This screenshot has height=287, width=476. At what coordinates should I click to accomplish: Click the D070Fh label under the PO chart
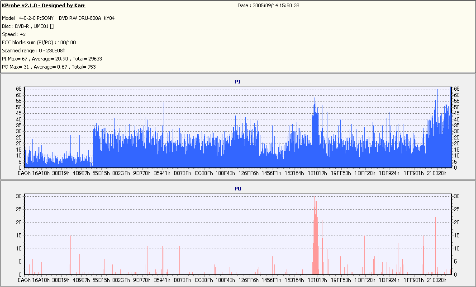(182, 280)
